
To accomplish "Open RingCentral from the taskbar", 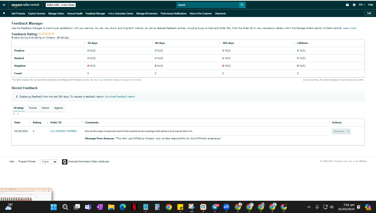I will [203, 207].
